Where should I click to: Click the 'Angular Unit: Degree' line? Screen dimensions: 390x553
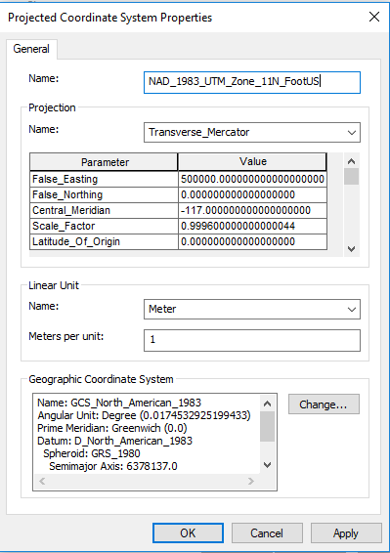point(144,415)
